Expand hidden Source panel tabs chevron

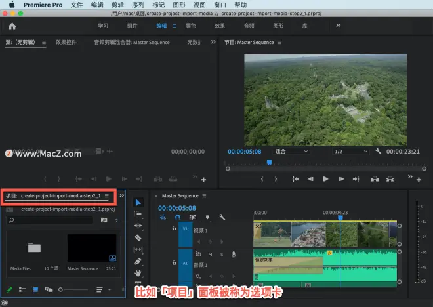[x=213, y=42]
